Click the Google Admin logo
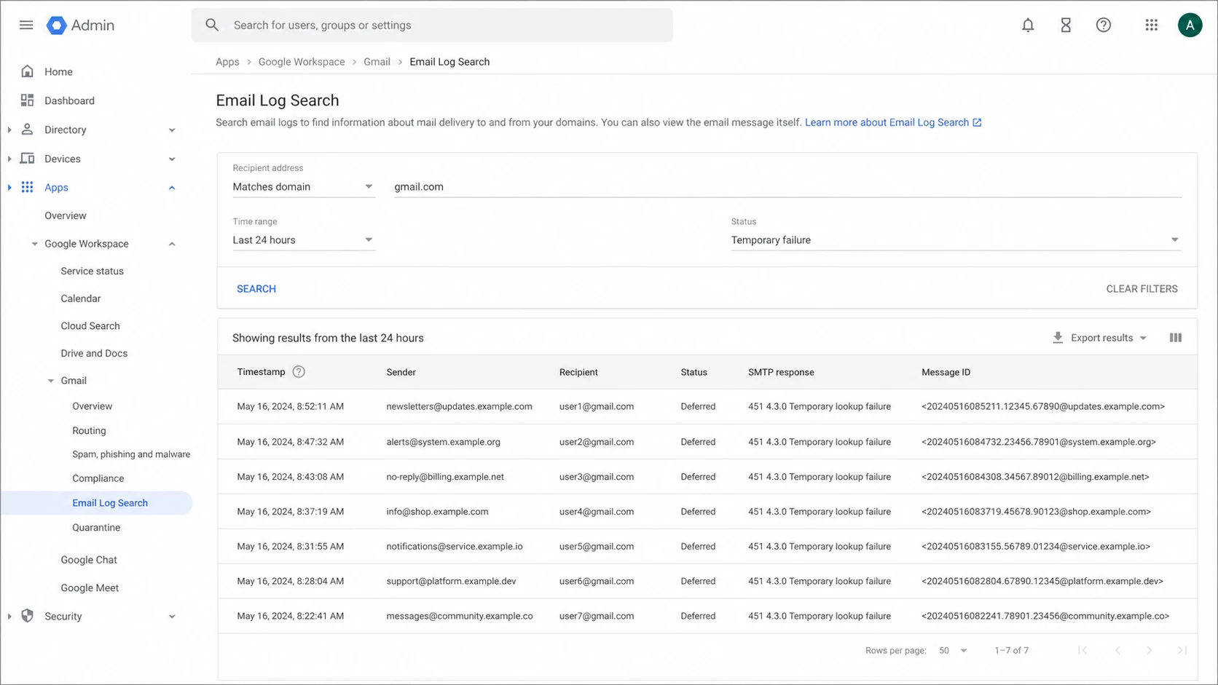Viewport: 1218px width, 685px height. pos(80,25)
